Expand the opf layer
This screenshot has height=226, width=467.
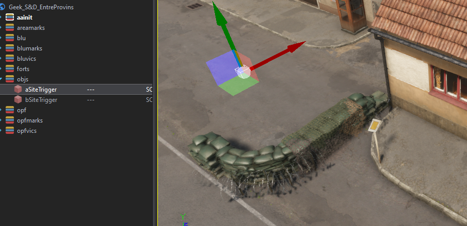pos(2,110)
